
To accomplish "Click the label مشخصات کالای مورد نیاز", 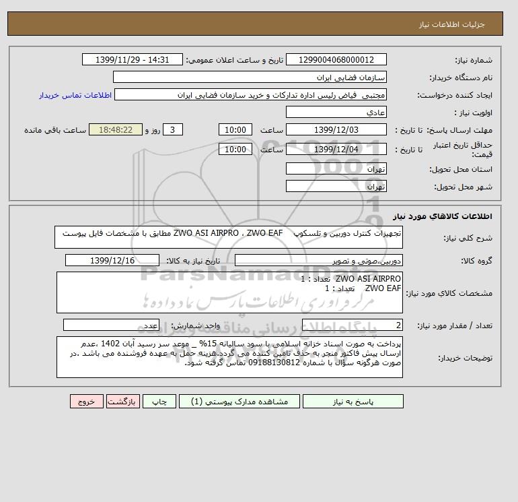I will [449, 293].
